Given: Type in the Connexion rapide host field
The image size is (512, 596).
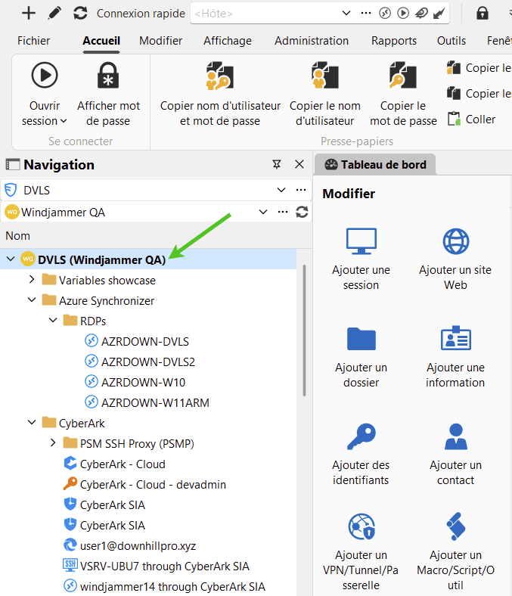Looking at the screenshot, I should pos(265,14).
